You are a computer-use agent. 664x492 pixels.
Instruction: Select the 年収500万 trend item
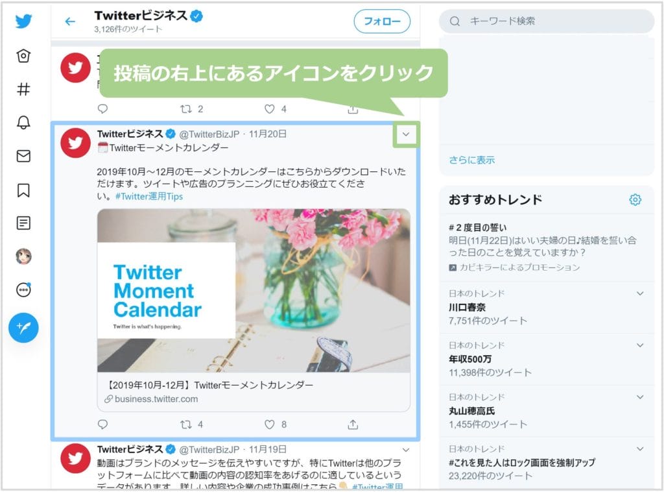click(546, 360)
